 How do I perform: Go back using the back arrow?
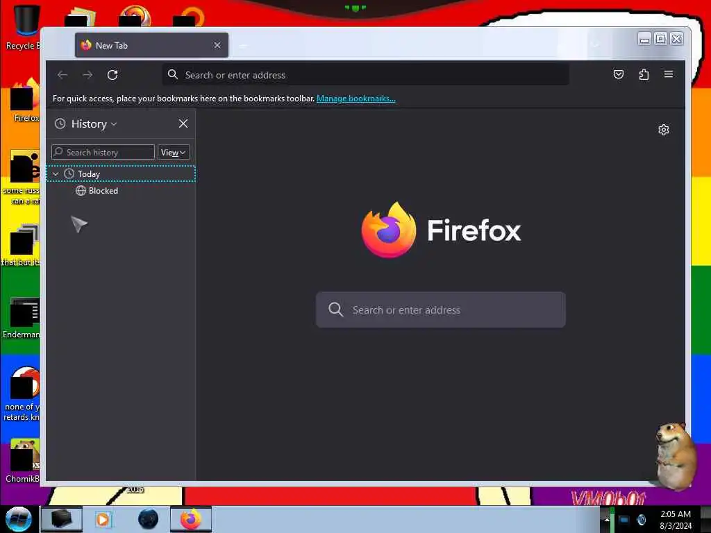click(62, 75)
